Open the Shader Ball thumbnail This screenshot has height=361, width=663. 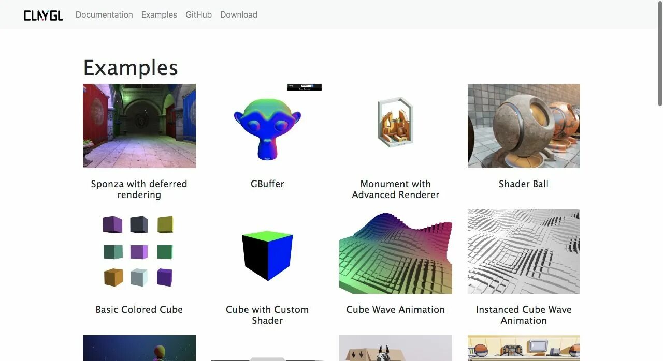point(524,126)
